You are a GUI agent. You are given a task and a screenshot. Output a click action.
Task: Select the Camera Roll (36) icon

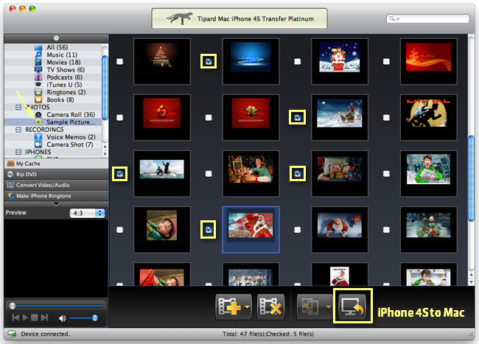[38, 114]
